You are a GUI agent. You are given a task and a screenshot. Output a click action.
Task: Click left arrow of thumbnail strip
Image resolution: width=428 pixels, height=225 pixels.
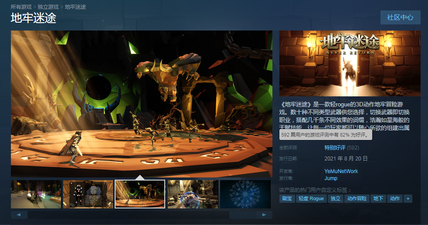(x=19, y=215)
